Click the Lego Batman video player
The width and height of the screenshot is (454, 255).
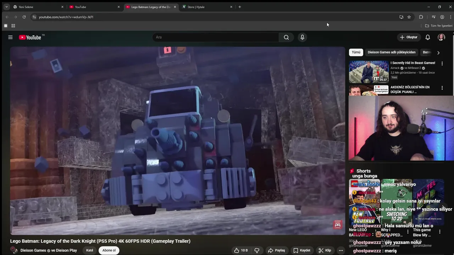pos(177,141)
